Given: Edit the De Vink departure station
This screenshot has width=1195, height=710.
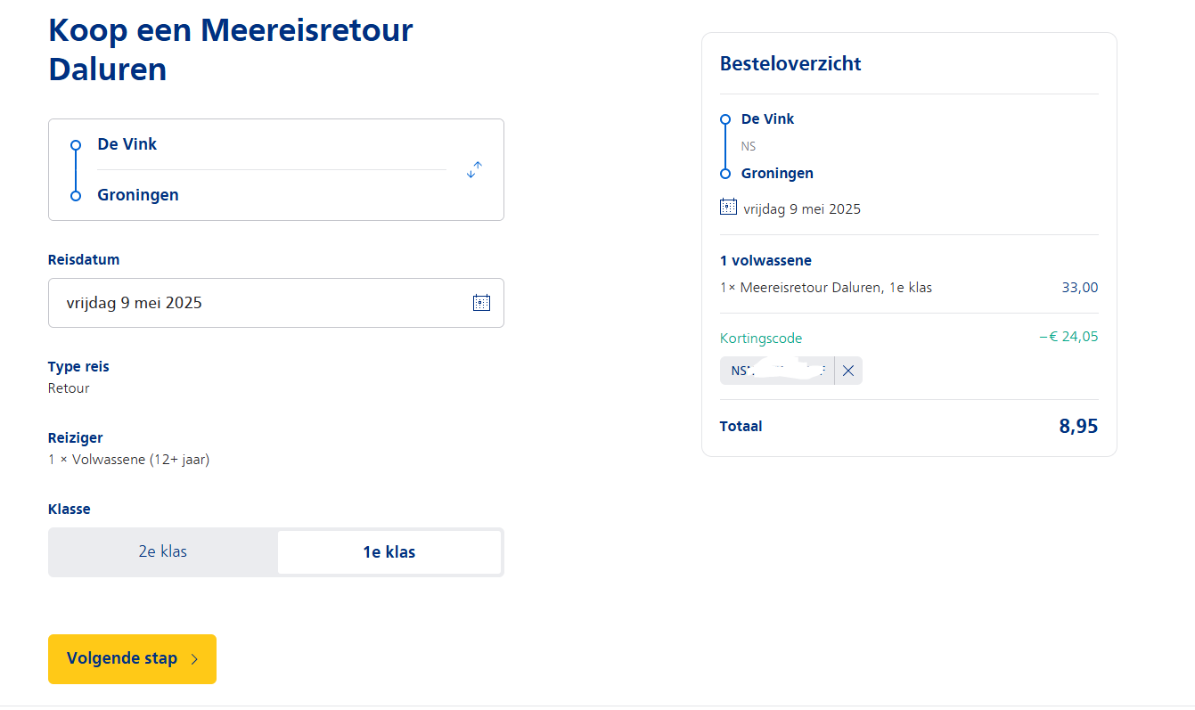Looking at the screenshot, I should (271, 144).
